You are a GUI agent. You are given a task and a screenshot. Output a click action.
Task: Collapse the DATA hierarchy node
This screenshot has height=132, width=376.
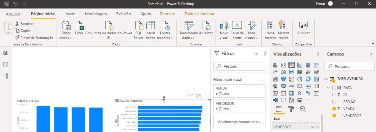click(x=328, y=88)
